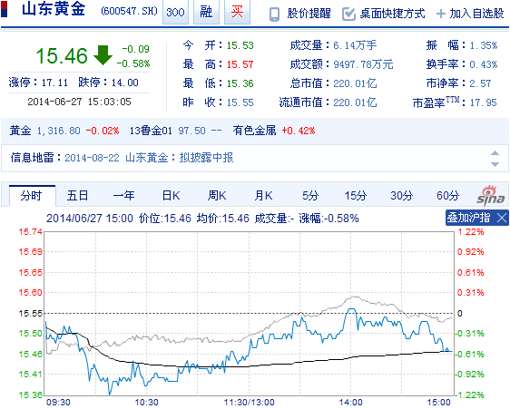The image size is (510, 409).
Task: Switch to the 5分 chart tab
Action: [x=310, y=196]
